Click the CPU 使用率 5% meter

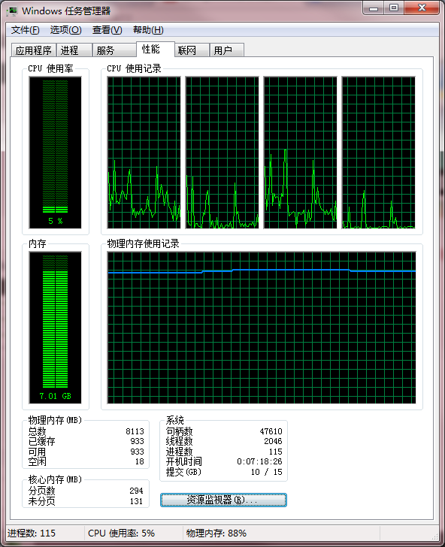55,153
